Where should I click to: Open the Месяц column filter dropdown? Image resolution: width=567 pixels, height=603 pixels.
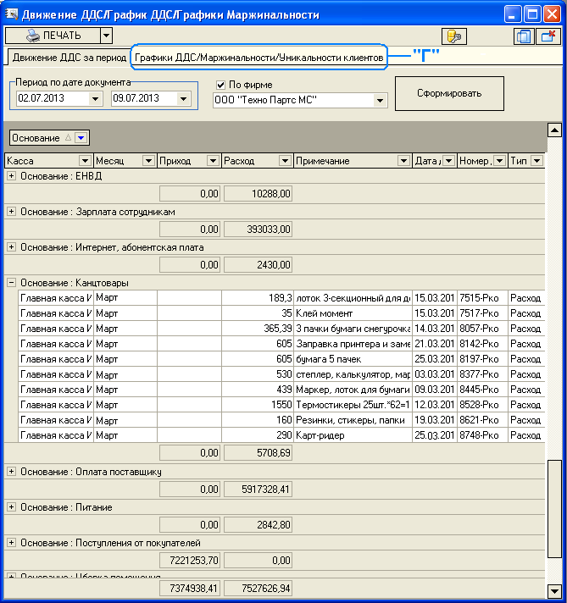148,161
